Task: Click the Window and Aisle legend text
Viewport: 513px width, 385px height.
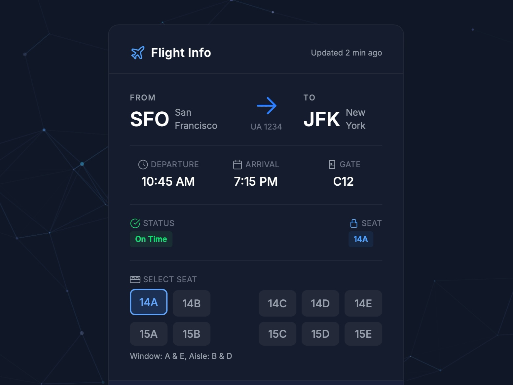Action: (x=182, y=356)
